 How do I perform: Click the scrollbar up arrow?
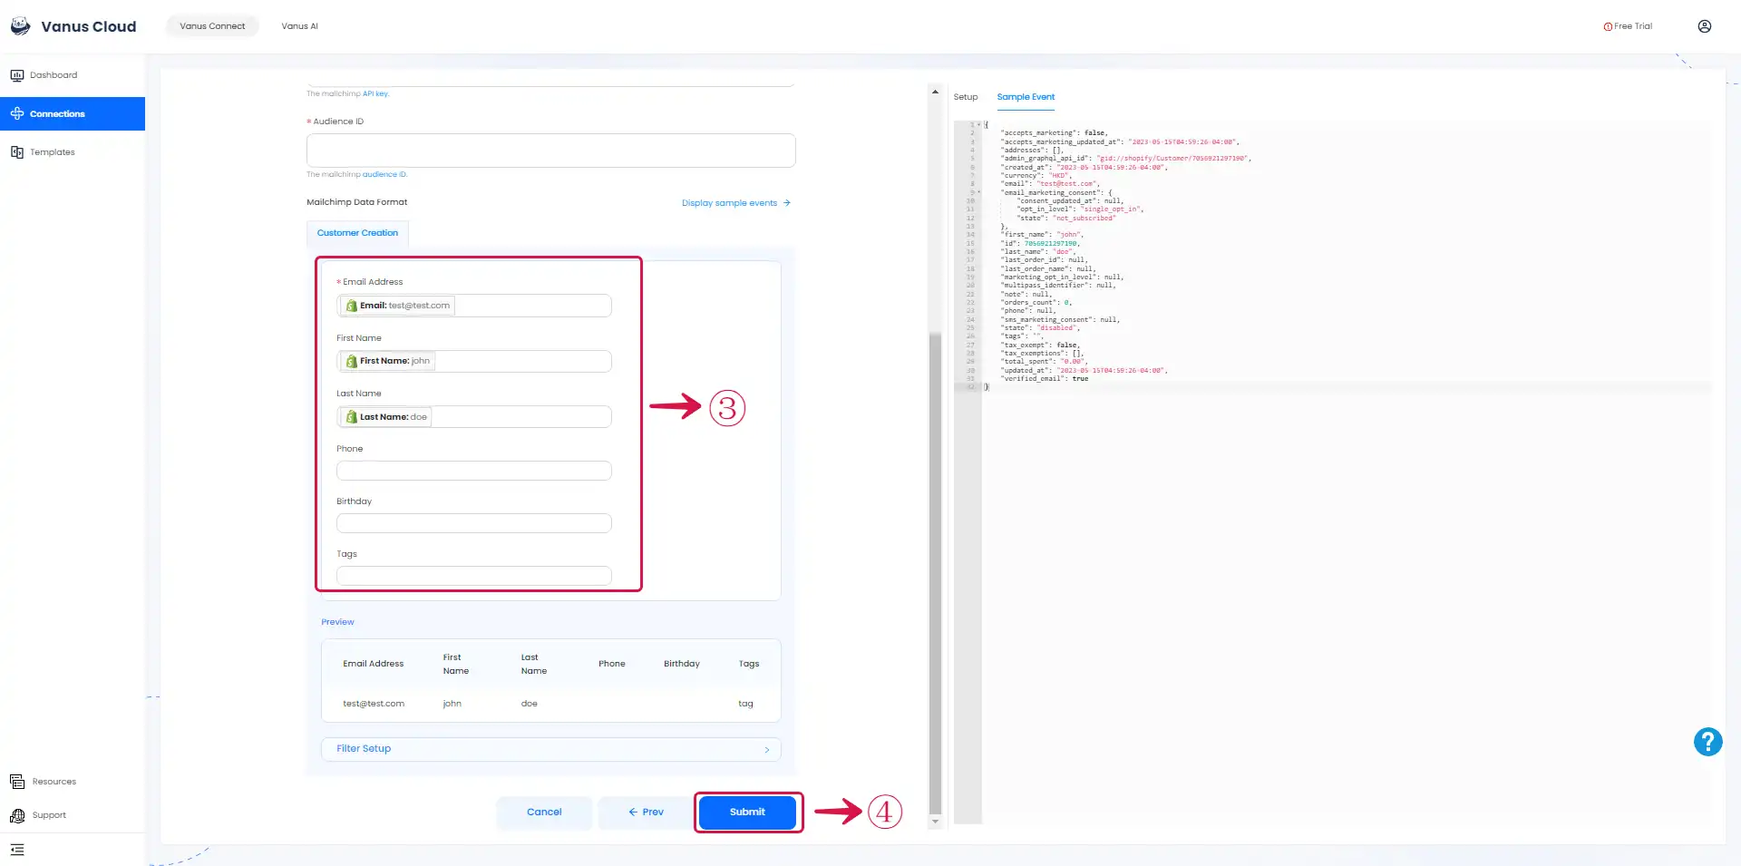coord(935,91)
